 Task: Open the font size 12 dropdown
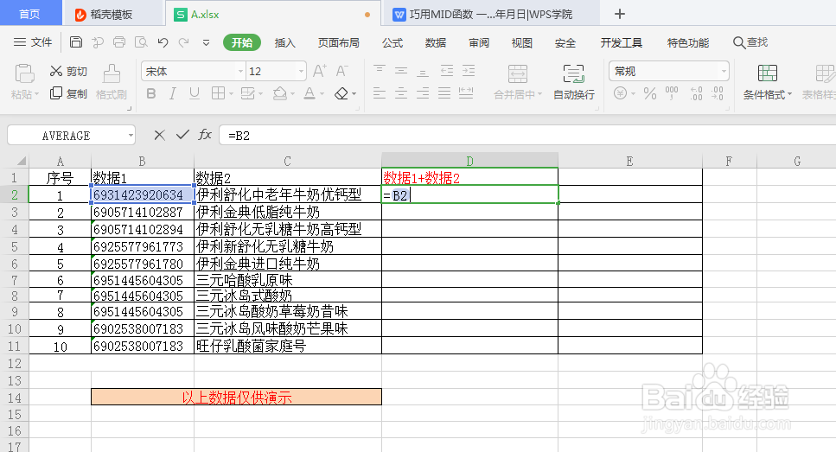pyautogui.click(x=301, y=71)
